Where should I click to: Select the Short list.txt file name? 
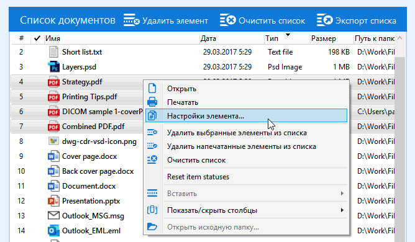[x=82, y=52]
